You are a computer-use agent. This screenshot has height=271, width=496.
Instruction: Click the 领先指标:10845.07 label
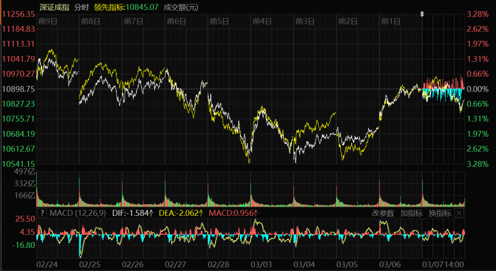[x=126, y=7]
